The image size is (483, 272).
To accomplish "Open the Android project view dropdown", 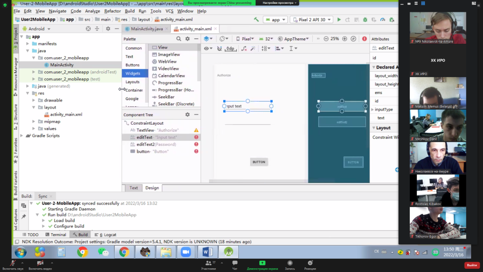I will (36, 29).
